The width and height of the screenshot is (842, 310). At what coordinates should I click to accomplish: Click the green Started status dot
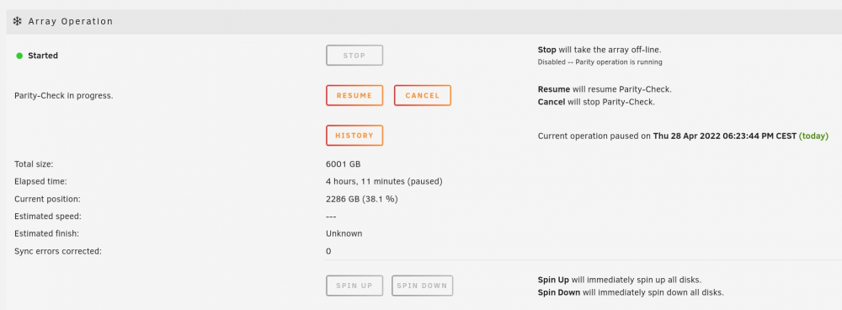(19, 56)
